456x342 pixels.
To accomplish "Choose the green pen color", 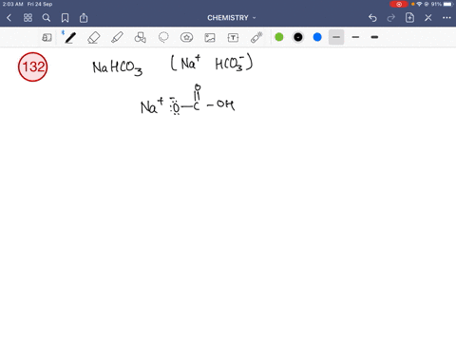I will pos(279,37).
